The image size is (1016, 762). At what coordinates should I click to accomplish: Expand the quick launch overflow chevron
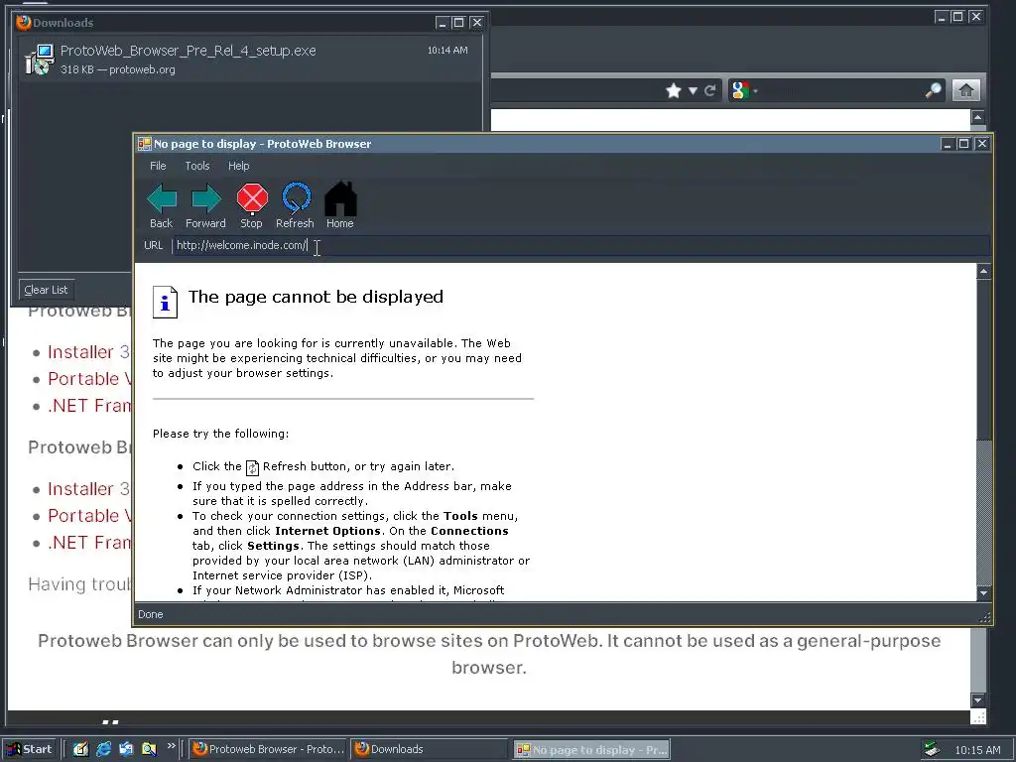click(171, 746)
